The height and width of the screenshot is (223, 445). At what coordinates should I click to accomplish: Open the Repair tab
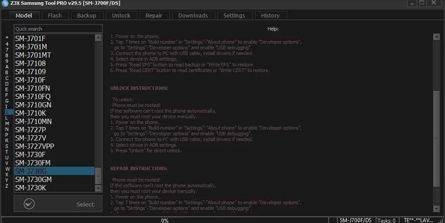tap(154, 15)
